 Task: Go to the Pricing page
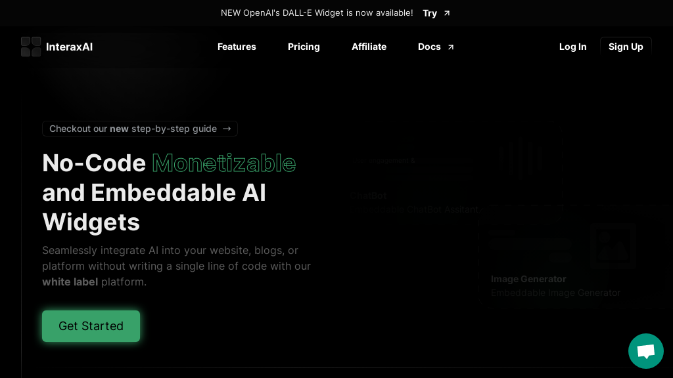click(304, 47)
